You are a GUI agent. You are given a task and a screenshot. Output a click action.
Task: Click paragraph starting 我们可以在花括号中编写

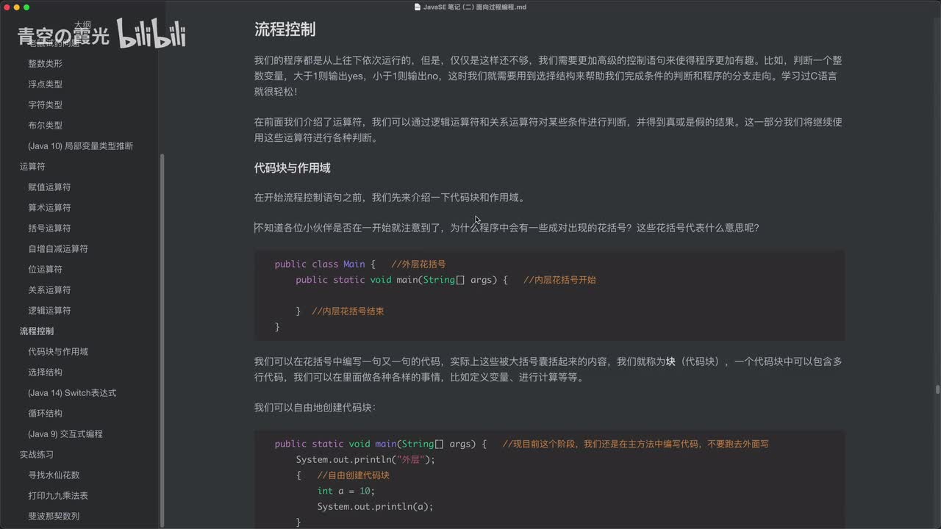(x=548, y=370)
